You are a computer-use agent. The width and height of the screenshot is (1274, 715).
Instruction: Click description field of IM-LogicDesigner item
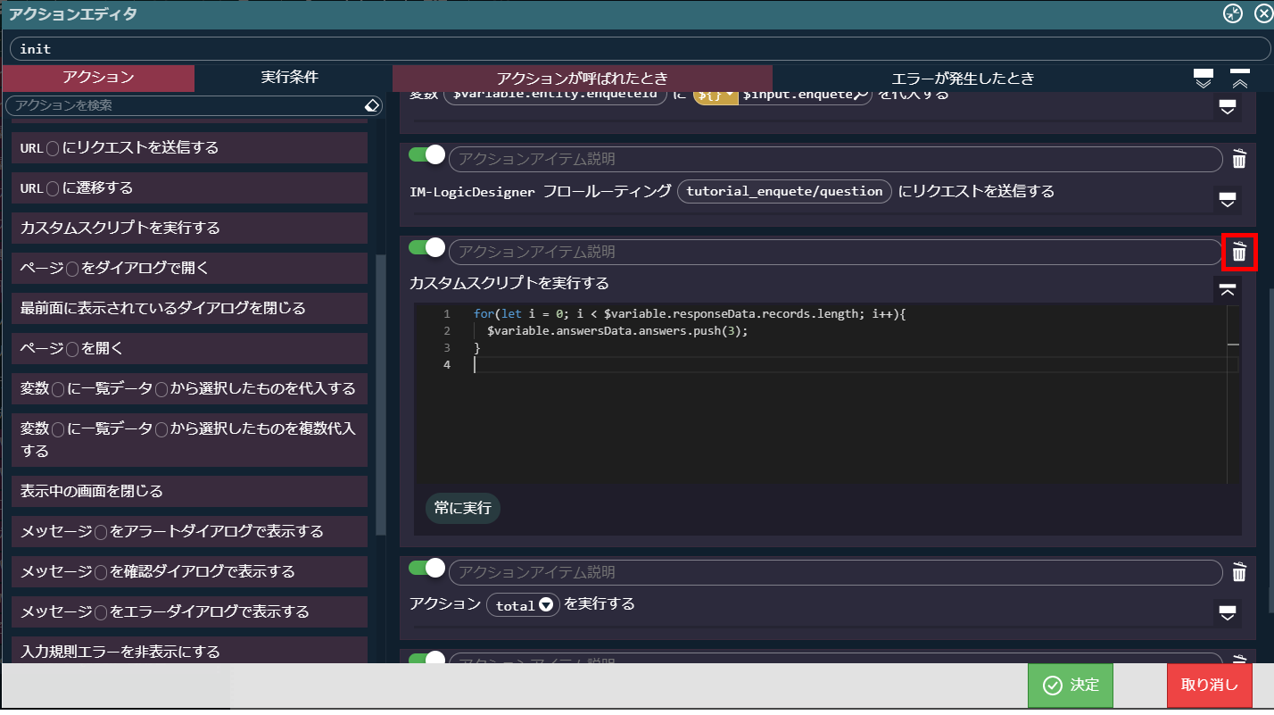pos(835,159)
